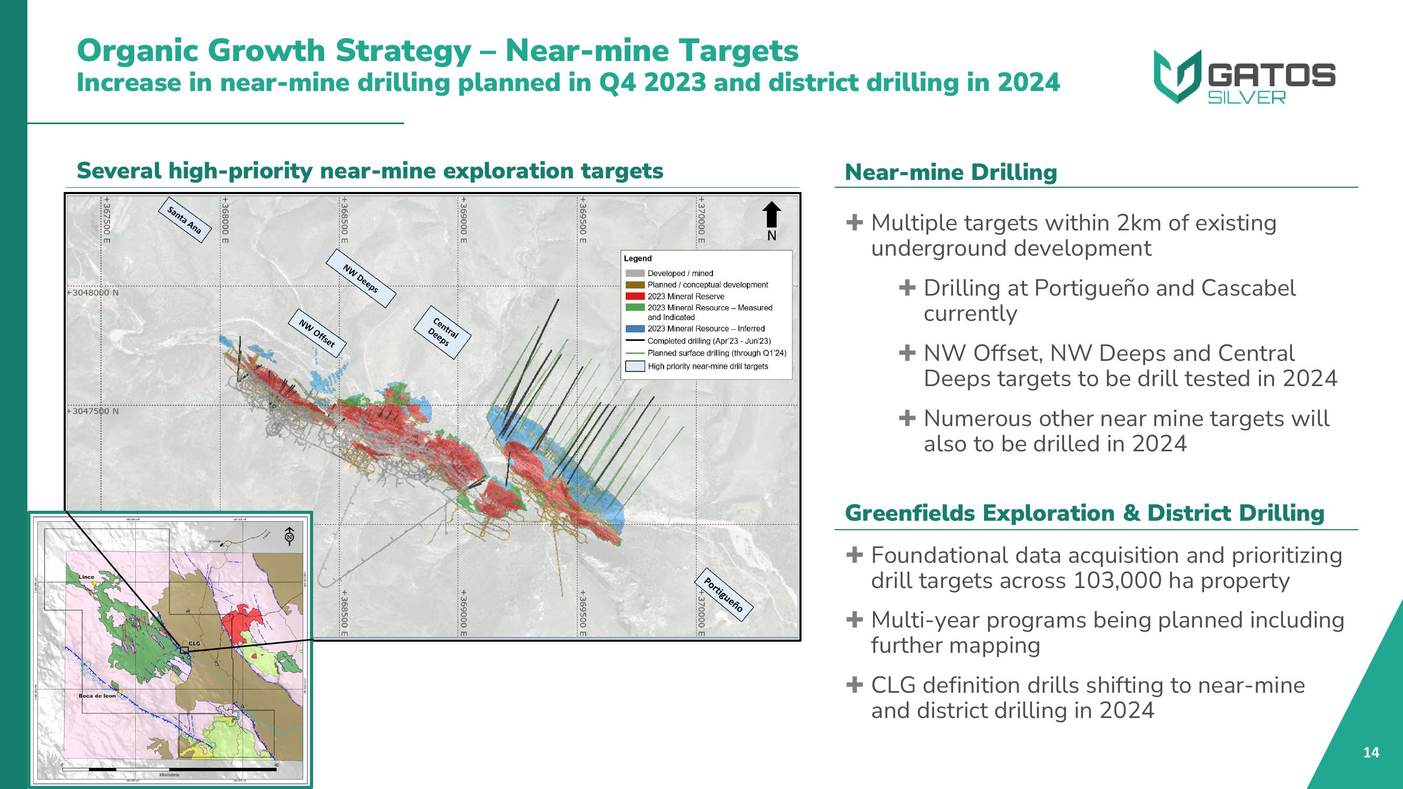Click the Lince label on inset map
The image size is (1403, 789).
pyautogui.click(x=86, y=576)
